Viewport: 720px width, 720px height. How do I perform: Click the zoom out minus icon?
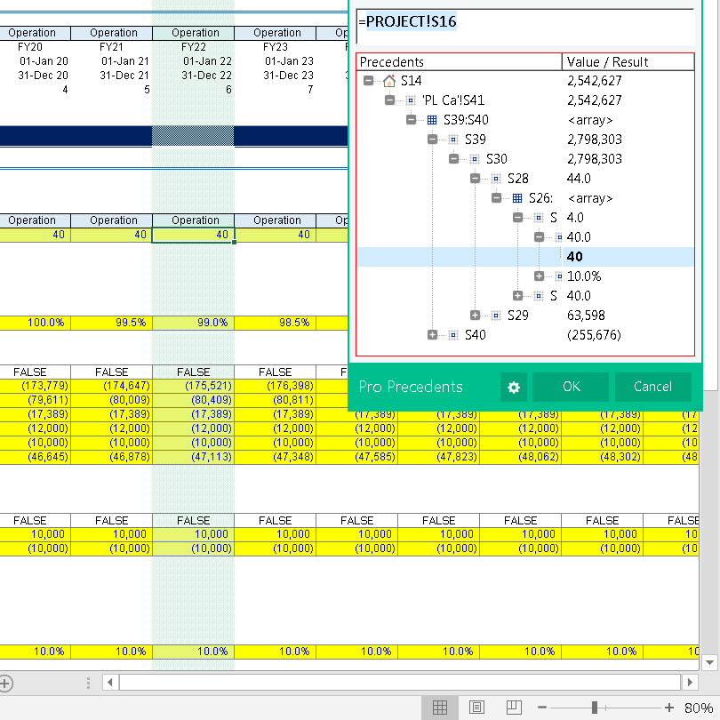click(x=542, y=708)
